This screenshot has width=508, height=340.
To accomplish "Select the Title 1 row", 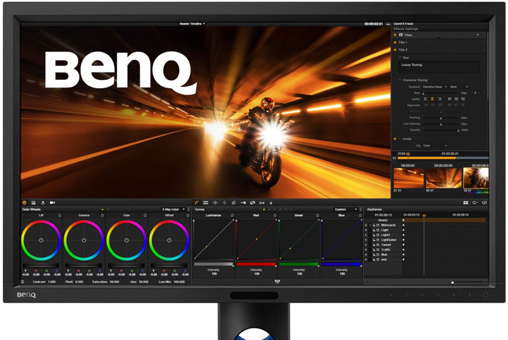I will tap(439, 43).
